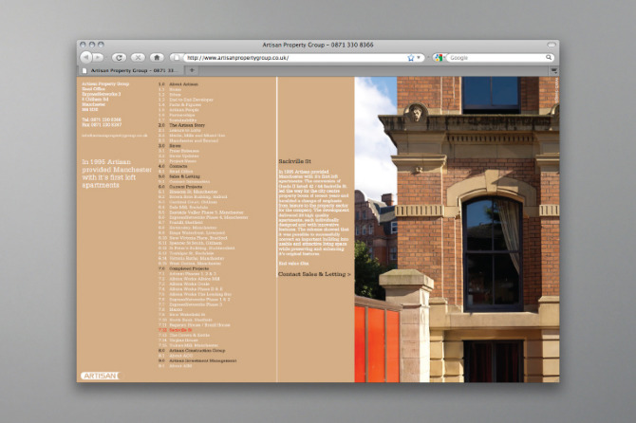
Task: Open menu section 4.0 Contacts
Action: point(173,166)
